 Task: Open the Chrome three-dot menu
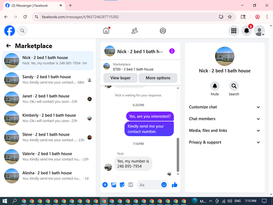[267, 17]
